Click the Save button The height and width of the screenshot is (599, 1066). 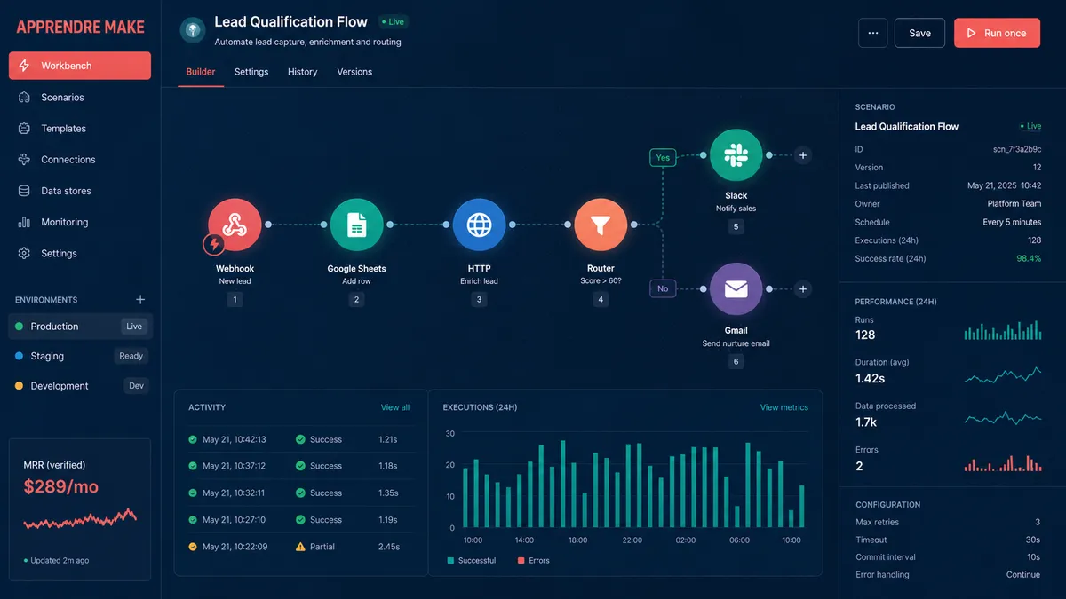tap(919, 33)
